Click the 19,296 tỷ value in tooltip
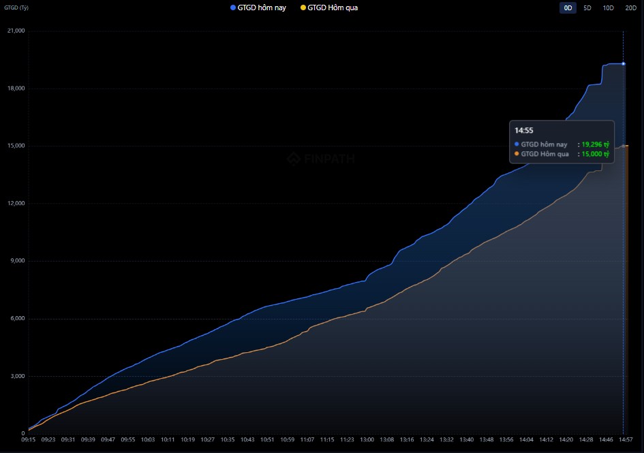This screenshot has width=644, height=453. (x=596, y=144)
